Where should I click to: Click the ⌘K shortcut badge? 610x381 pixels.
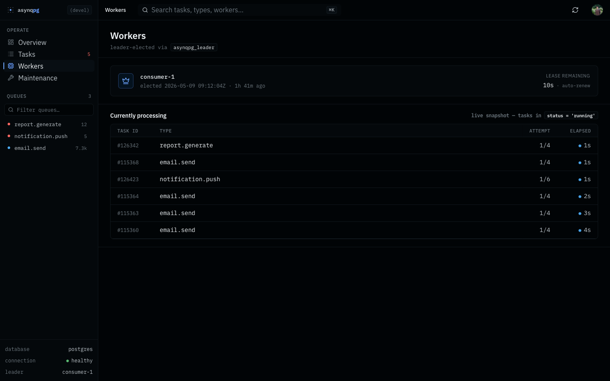332,10
